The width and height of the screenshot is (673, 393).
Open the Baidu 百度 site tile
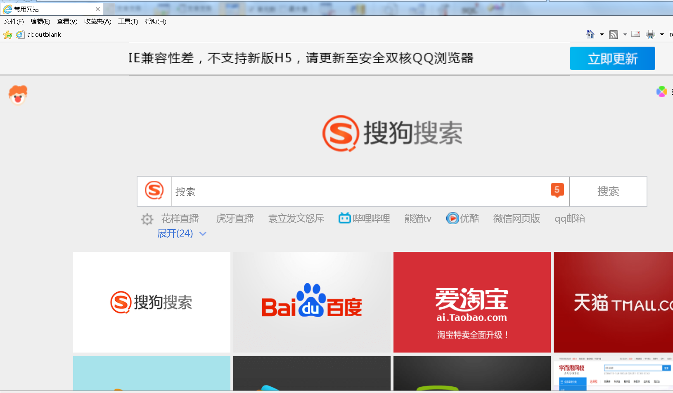[312, 302]
